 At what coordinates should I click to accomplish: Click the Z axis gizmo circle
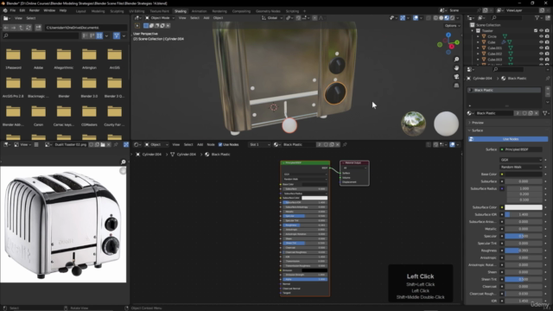coord(448,35)
